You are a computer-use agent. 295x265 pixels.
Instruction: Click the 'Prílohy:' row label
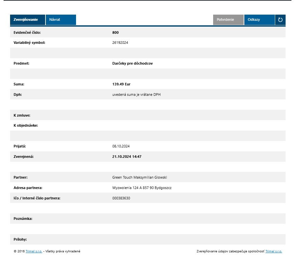(20, 239)
